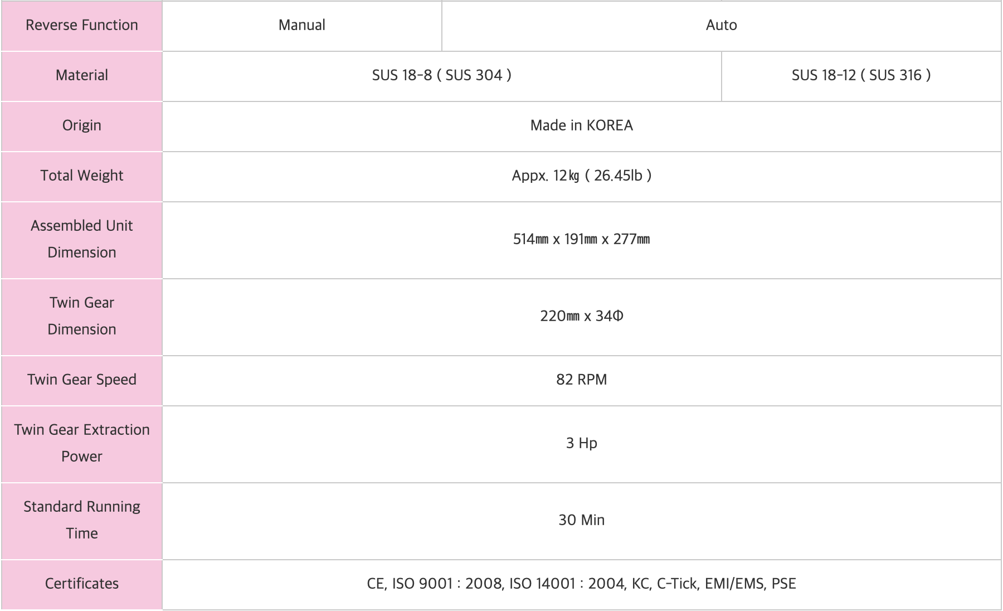Click the Origin row header
The width and height of the screenshot is (1003, 611).
pyautogui.click(x=82, y=125)
